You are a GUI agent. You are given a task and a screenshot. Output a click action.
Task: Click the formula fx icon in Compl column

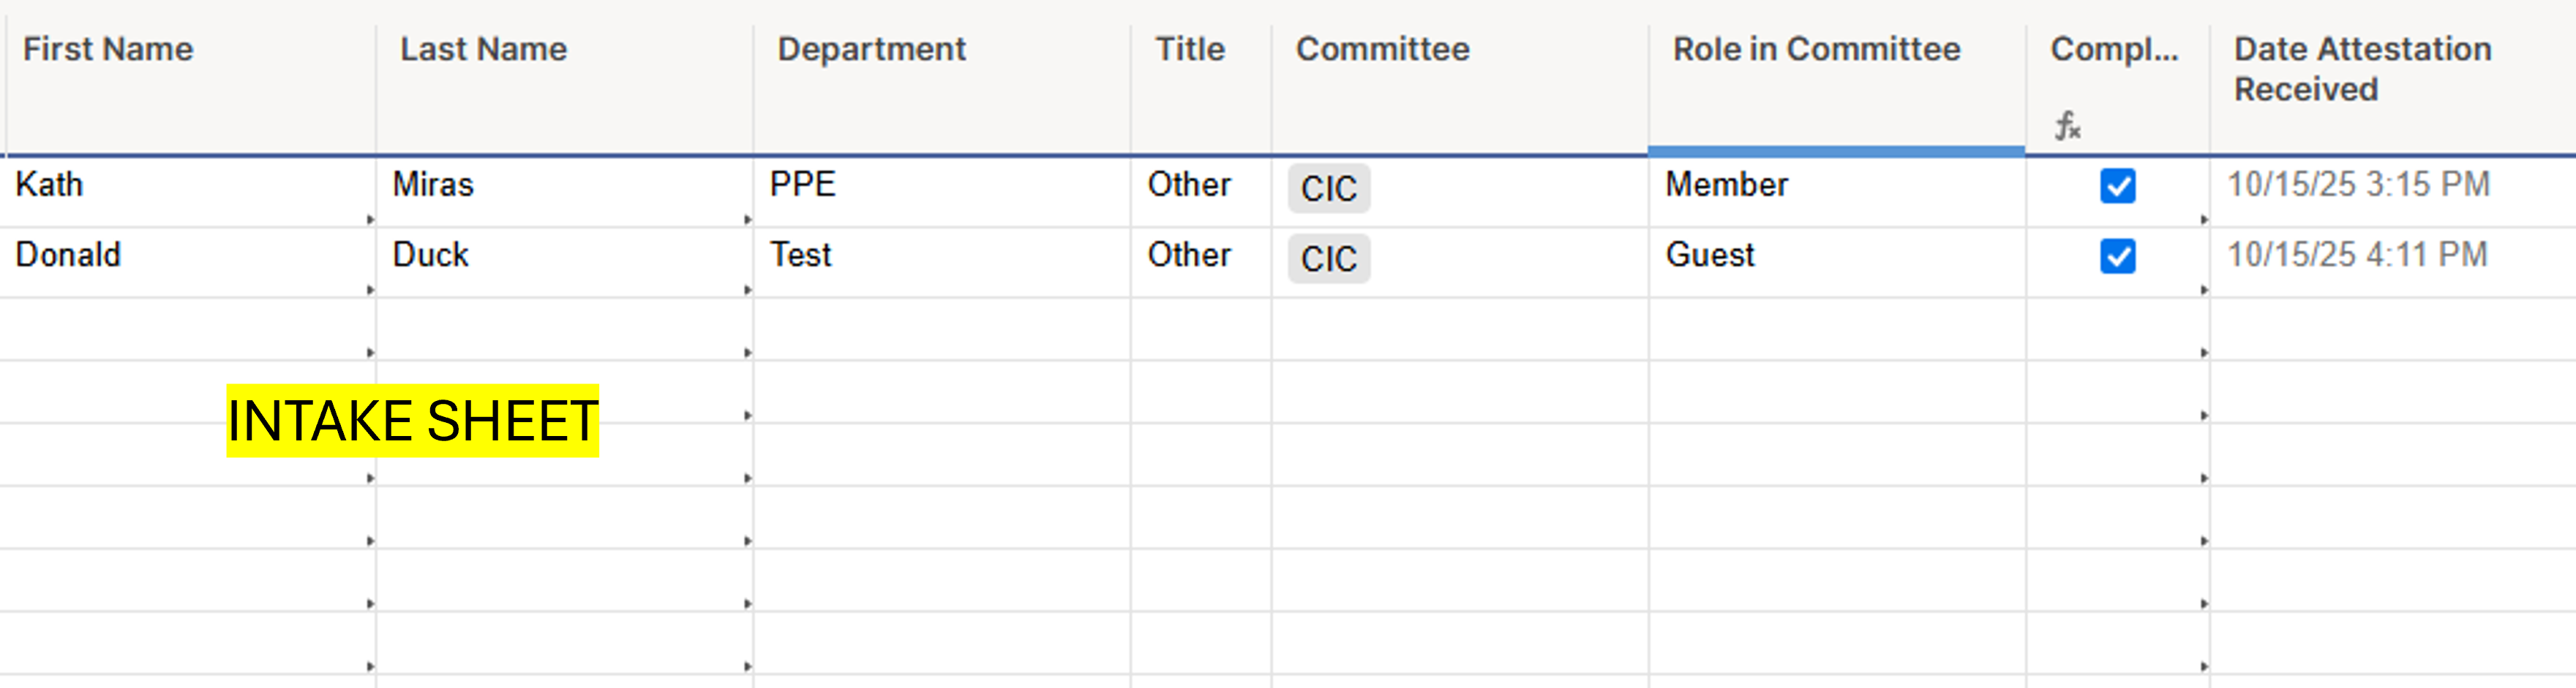click(2067, 126)
